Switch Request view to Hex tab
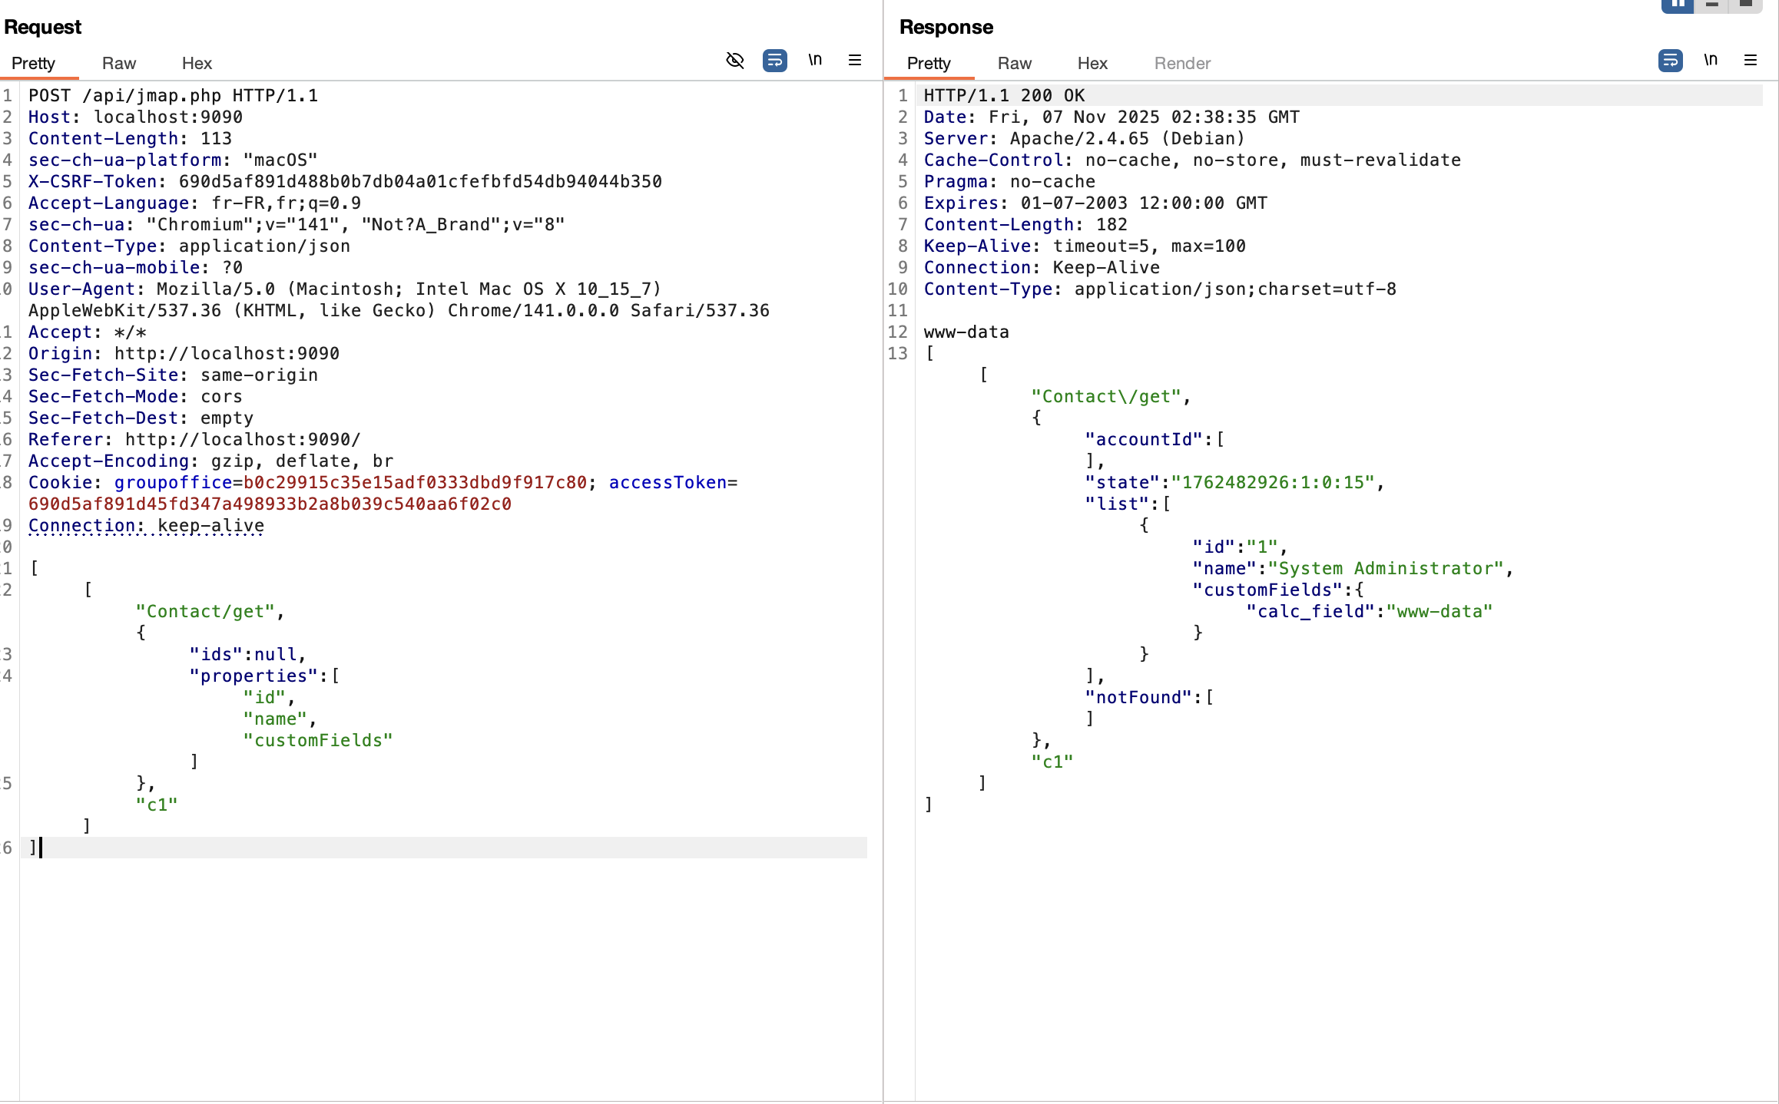 tap(197, 63)
